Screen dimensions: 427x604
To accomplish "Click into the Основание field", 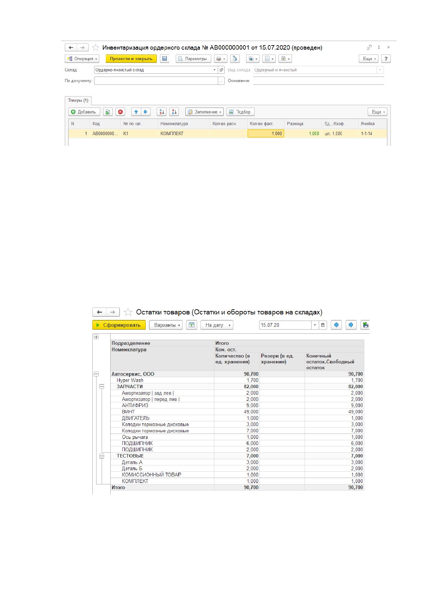I will click(318, 81).
